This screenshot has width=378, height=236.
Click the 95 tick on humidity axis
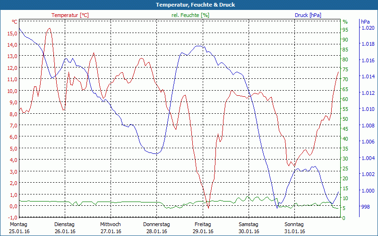(x=345, y=29)
